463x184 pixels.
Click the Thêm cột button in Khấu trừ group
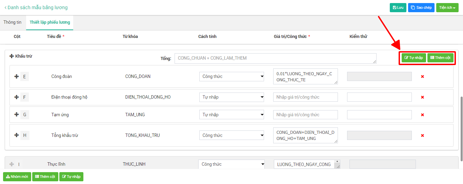(440, 58)
